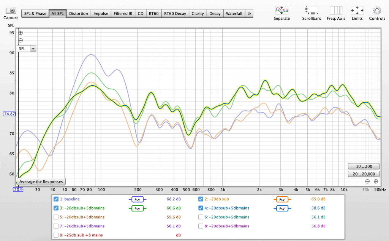389x241 pixels.
Task: Open the Distortion tab
Action: [79, 14]
